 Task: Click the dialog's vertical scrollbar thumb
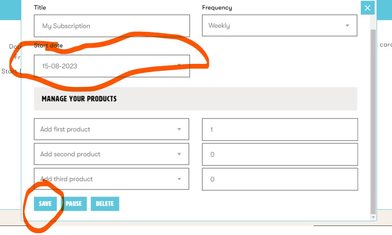click(373, 122)
